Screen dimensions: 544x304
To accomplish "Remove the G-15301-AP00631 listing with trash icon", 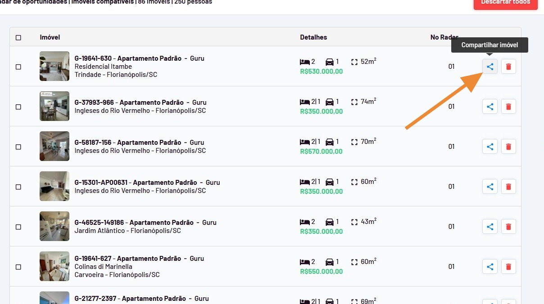I will (x=508, y=187).
